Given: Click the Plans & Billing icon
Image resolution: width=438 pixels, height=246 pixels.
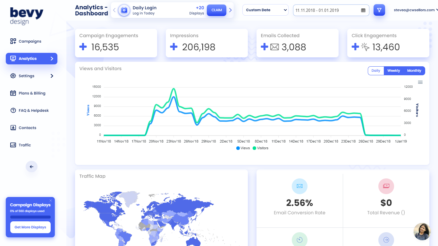Looking at the screenshot, I should [x=13, y=93].
